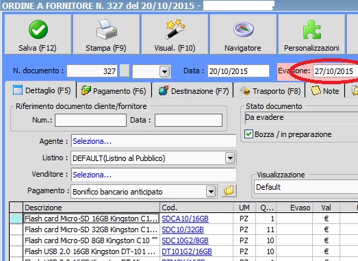The height and width of the screenshot is (261, 358).
Task: Click the small grey button next to document number
Action: click(x=125, y=71)
